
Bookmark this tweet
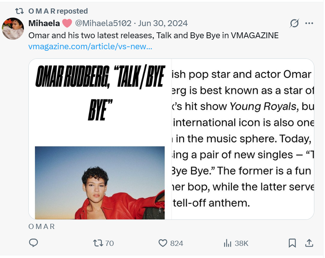(292, 243)
